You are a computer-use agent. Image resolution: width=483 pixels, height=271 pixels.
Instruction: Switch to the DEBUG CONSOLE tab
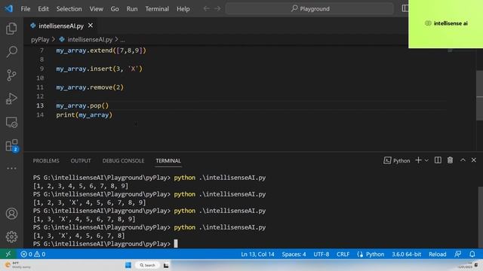point(123,160)
